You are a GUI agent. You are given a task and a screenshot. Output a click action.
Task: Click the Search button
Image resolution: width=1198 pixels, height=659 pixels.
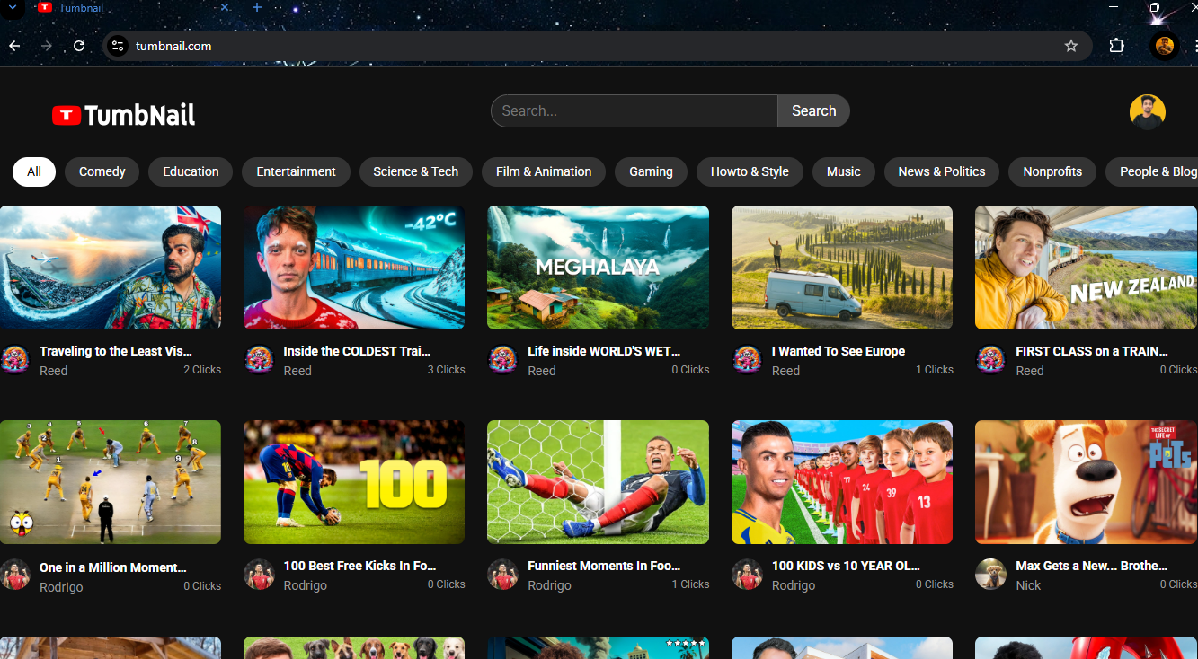point(813,110)
